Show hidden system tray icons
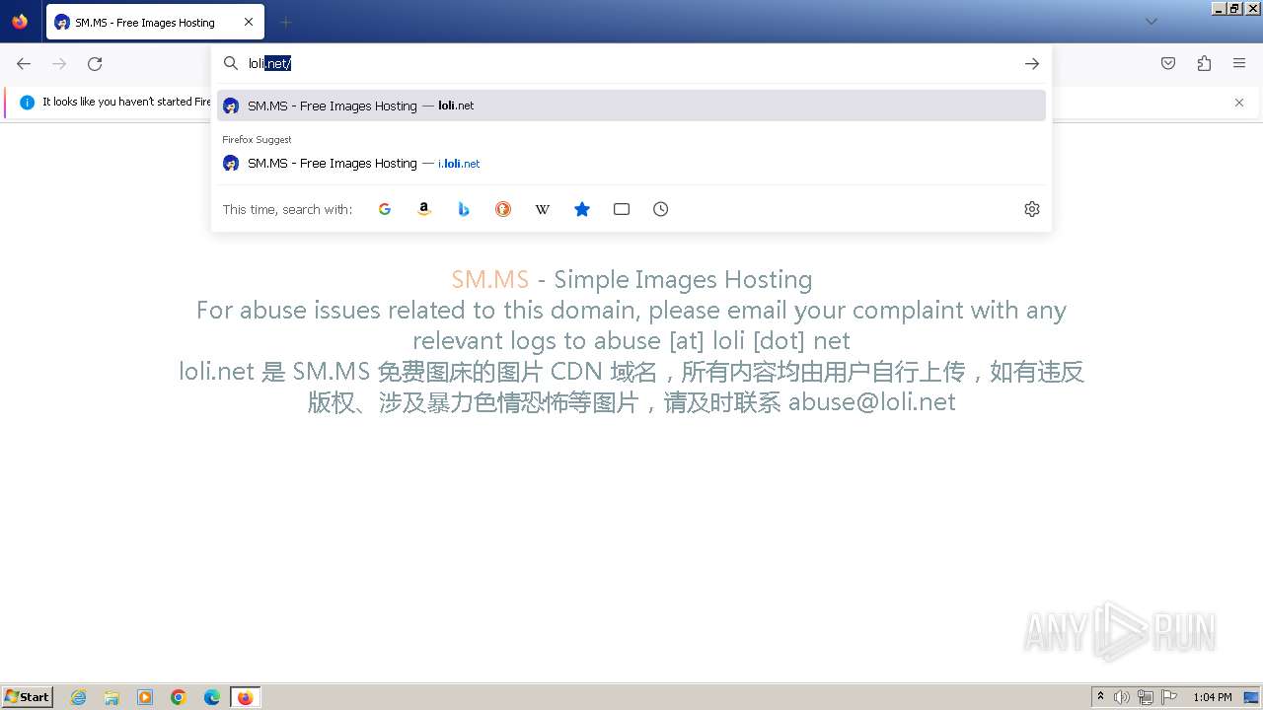Screen dimensions: 1263x710 pyautogui.click(x=1100, y=697)
